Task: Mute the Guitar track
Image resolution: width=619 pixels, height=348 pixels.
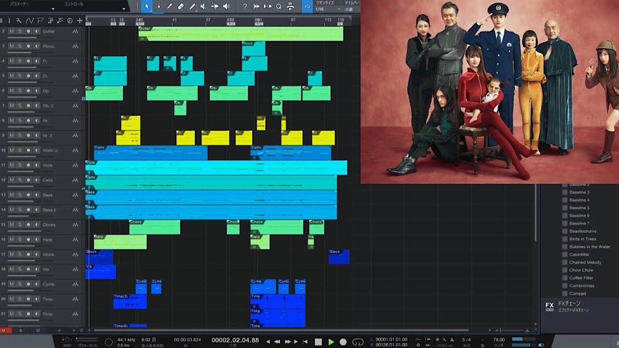Action: (x=12, y=31)
